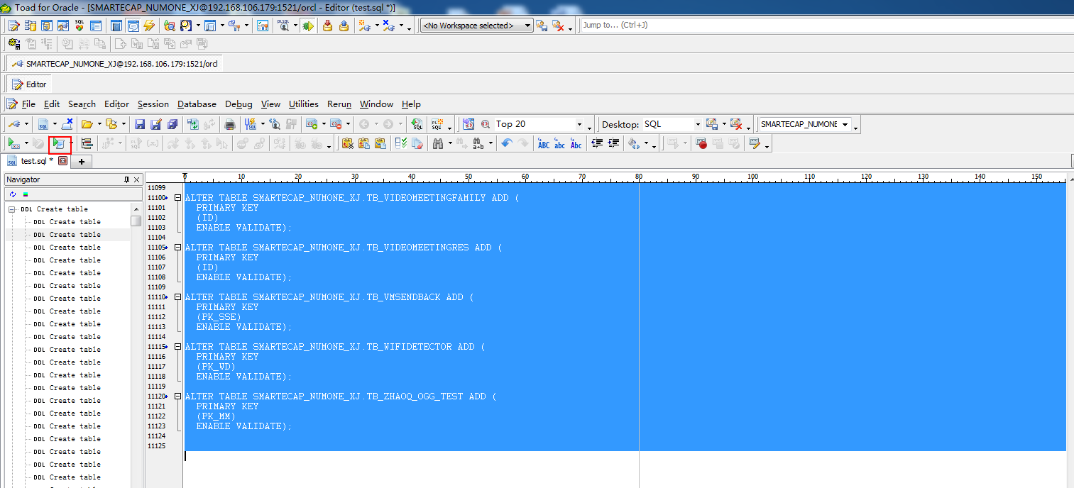The image size is (1074, 488).
Task: Click line ALTER TABLE TB_WIFIDETECTOR
Action: tap(335, 347)
